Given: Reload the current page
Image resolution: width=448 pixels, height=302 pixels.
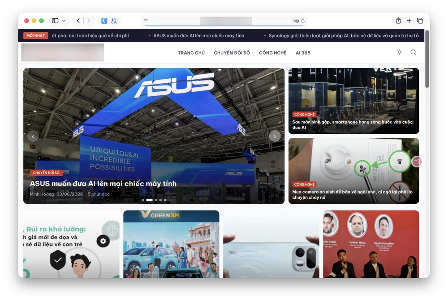Looking at the screenshot, I should click(303, 21).
